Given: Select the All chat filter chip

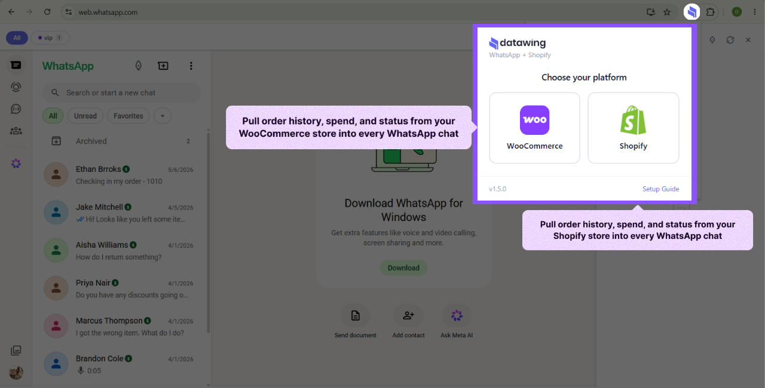Looking at the screenshot, I should coord(53,116).
